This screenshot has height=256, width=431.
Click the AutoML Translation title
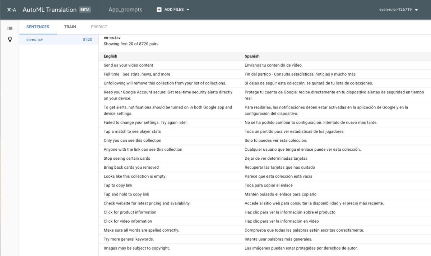(50, 10)
